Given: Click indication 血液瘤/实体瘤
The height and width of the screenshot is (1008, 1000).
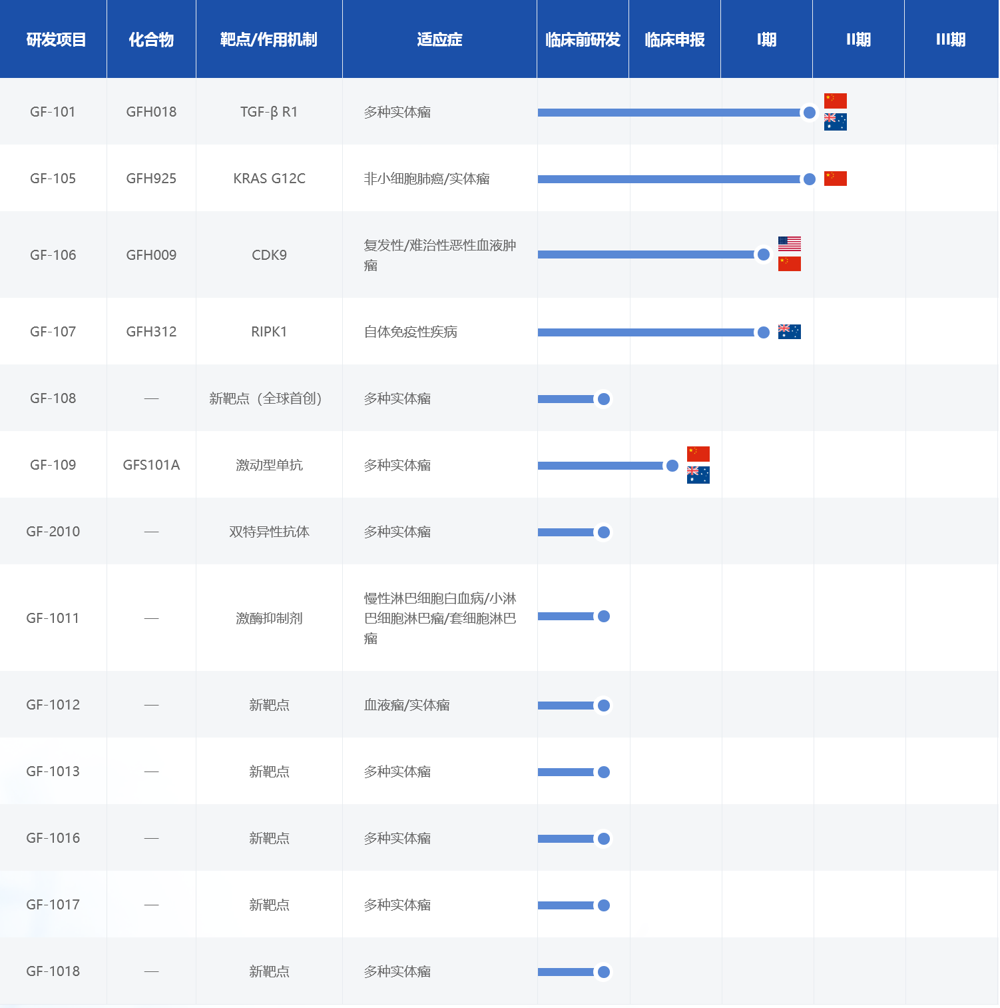Looking at the screenshot, I should [x=407, y=705].
